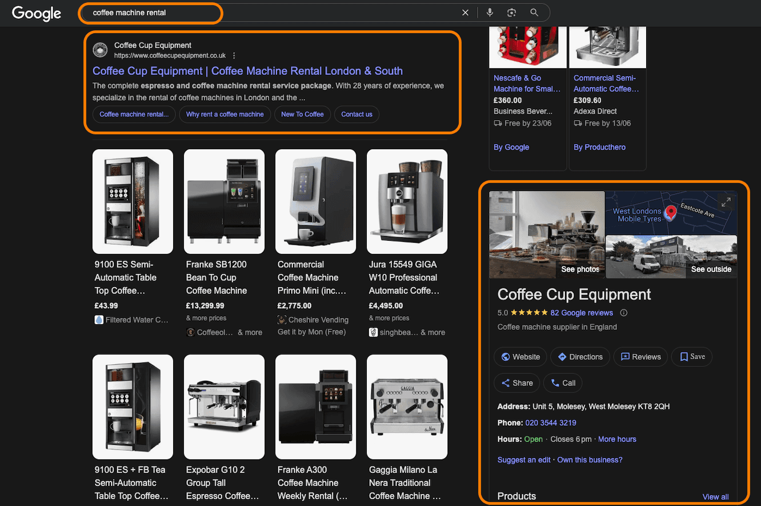The width and height of the screenshot is (761, 506).
Task: Click '& more prices' under Franke SB1200
Action: pos(206,318)
